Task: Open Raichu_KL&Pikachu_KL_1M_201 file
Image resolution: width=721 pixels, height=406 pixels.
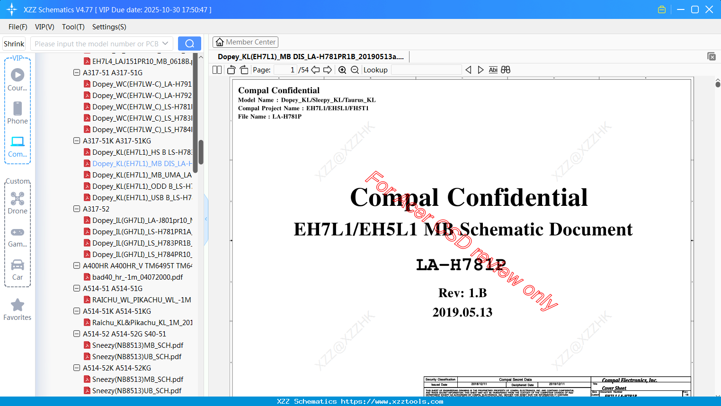Action: tap(142, 323)
